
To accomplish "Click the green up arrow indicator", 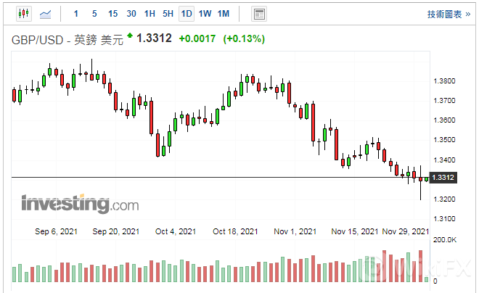I will pyautogui.click(x=130, y=36).
